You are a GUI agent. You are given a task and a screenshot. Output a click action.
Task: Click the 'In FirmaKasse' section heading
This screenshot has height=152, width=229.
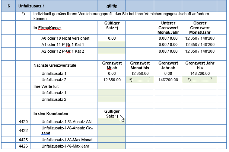pos(47,28)
